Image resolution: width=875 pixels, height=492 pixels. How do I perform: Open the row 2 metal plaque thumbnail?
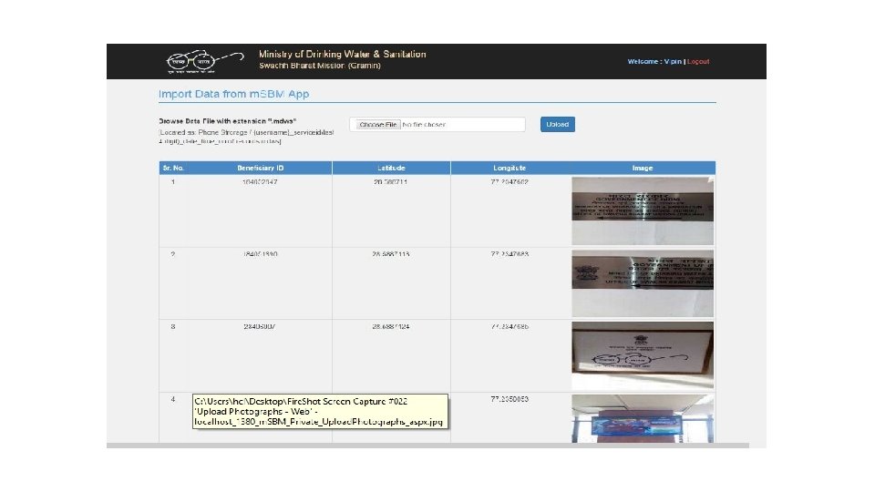pos(643,283)
